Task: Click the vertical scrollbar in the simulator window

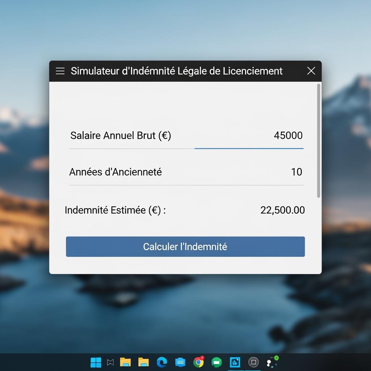Action: click(x=318, y=141)
